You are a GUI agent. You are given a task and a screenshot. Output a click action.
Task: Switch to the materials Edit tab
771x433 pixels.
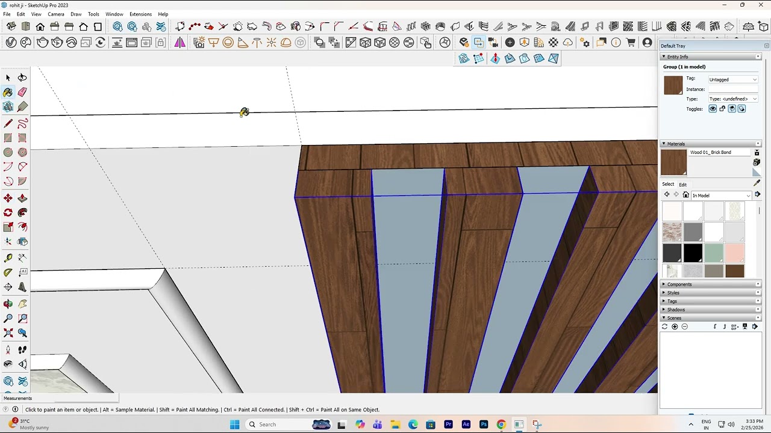[x=682, y=185]
